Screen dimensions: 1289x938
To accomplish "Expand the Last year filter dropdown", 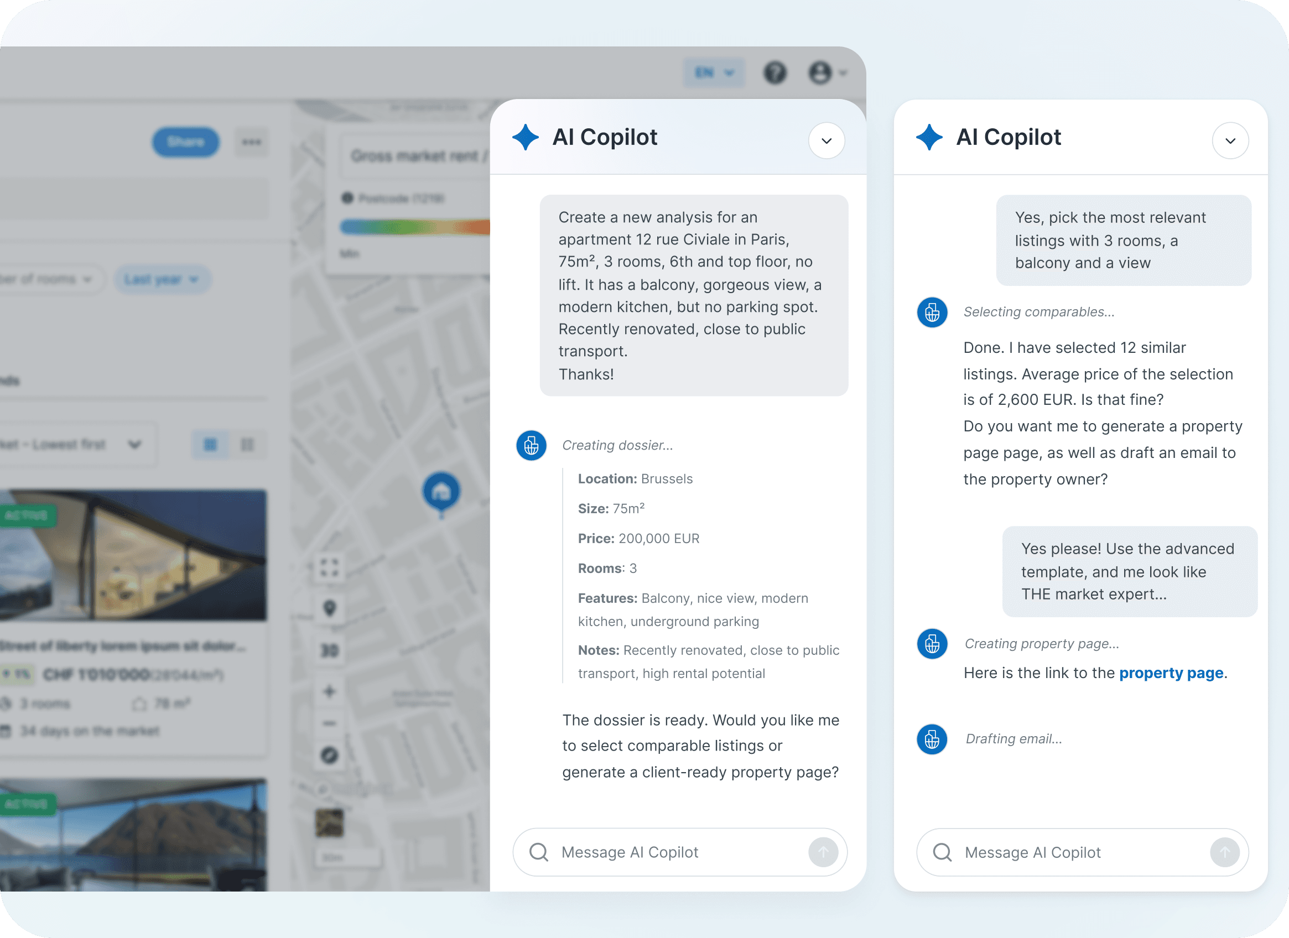I will coord(162,279).
